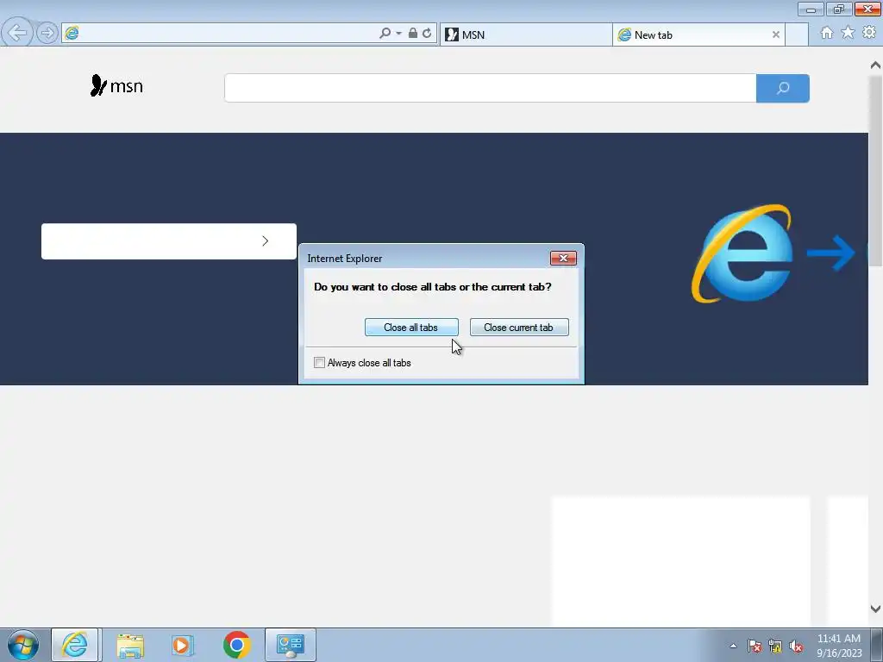
Task: Open File Explorer from taskbar
Action: (130, 645)
